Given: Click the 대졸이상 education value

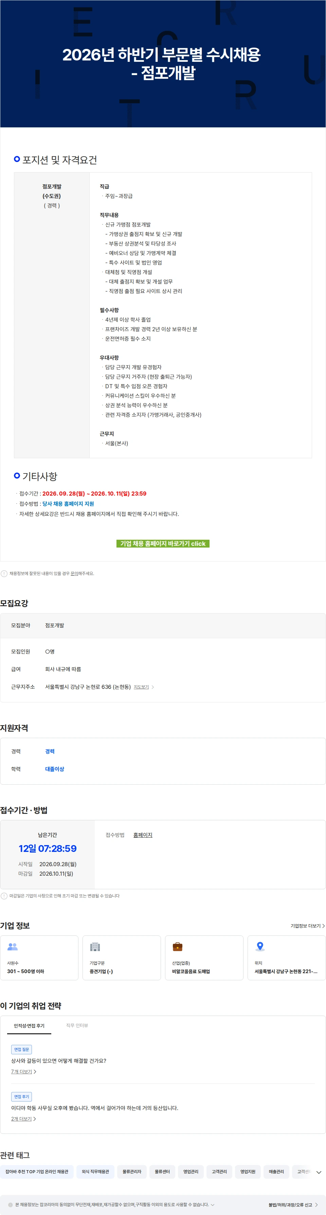Looking at the screenshot, I should tap(55, 769).
